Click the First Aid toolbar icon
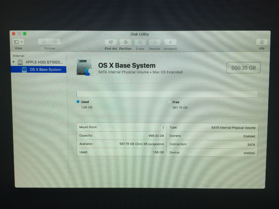The height and width of the screenshot is (209, 279). [x=111, y=42]
